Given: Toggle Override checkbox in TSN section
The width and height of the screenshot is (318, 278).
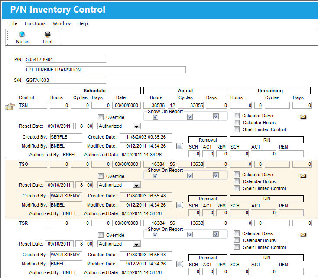Looking at the screenshot, I should pyautogui.click(x=101, y=117).
